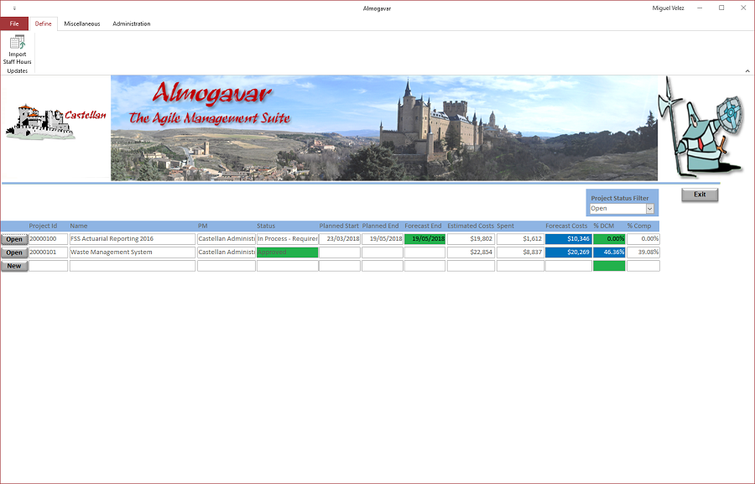Click the blue $20,269 forecast cost cell
755x484 pixels.
coord(568,252)
